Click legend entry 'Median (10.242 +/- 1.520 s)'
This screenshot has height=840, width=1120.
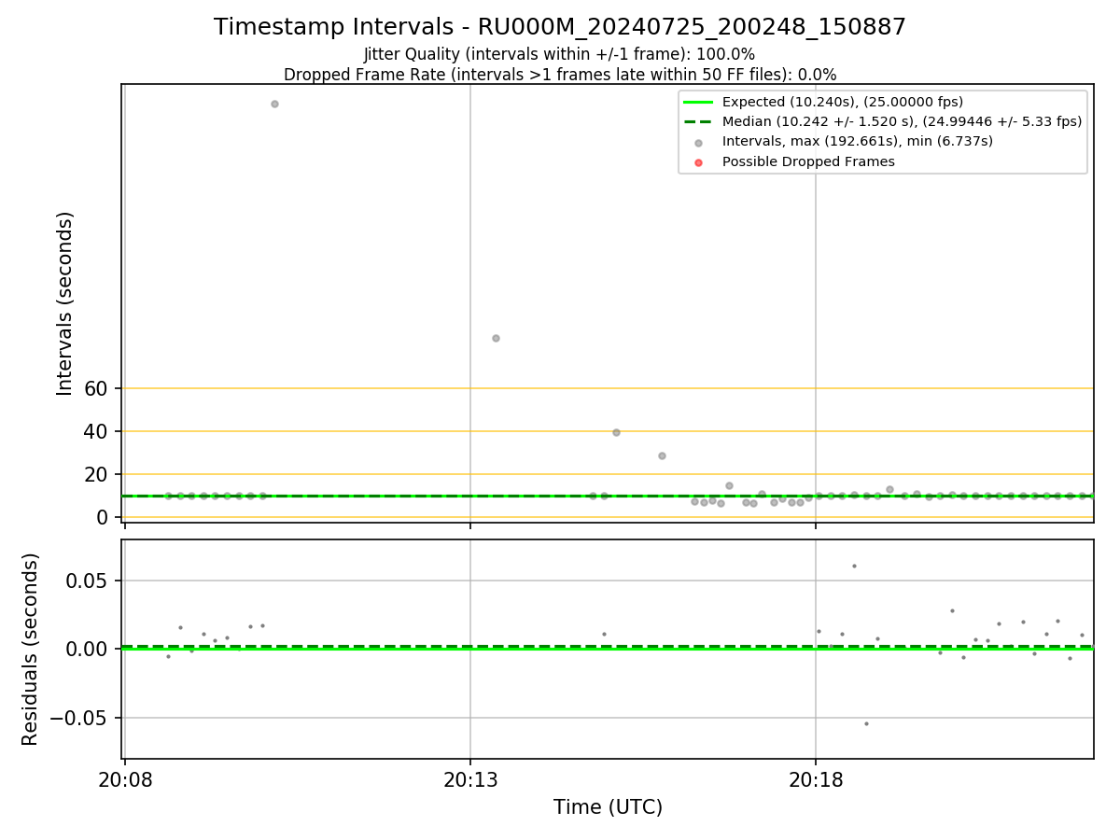(x=902, y=121)
